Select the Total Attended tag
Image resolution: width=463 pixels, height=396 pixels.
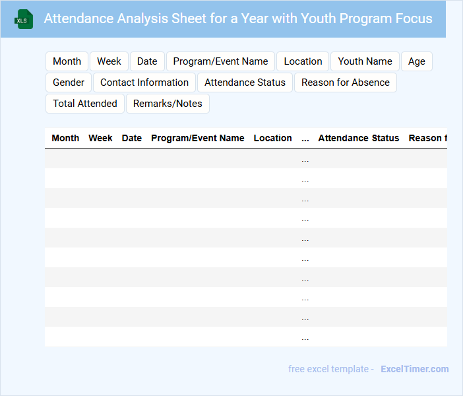[84, 104]
